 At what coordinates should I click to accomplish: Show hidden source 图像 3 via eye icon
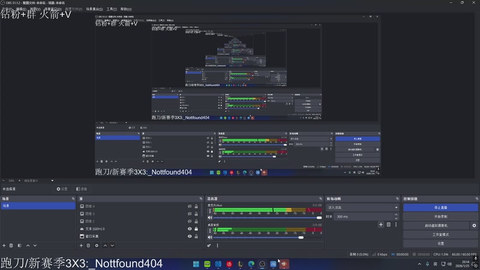click(x=190, y=214)
